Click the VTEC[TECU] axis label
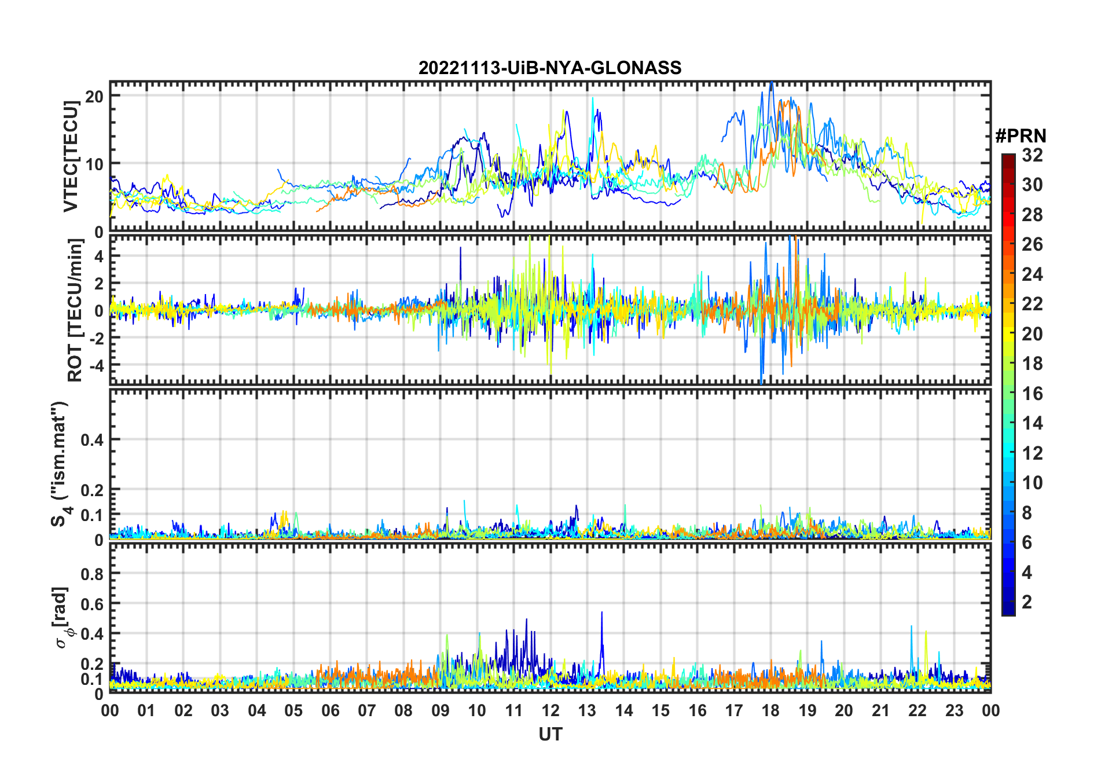 click(71, 156)
